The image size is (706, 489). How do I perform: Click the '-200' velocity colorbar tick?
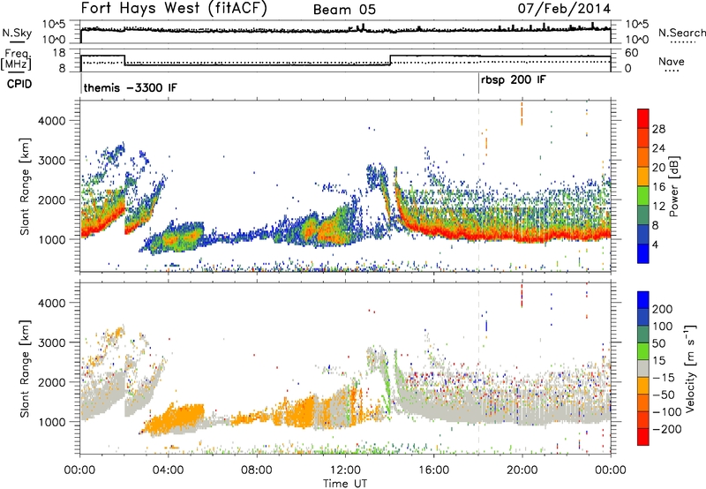[x=667, y=430]
